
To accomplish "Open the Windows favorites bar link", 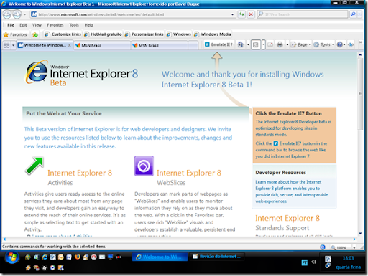I will click(179, 34).
